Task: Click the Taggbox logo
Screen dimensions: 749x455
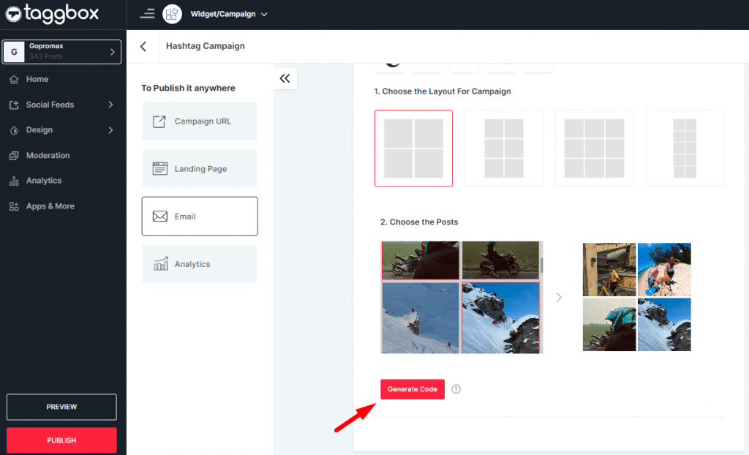Action: point(52,14)
